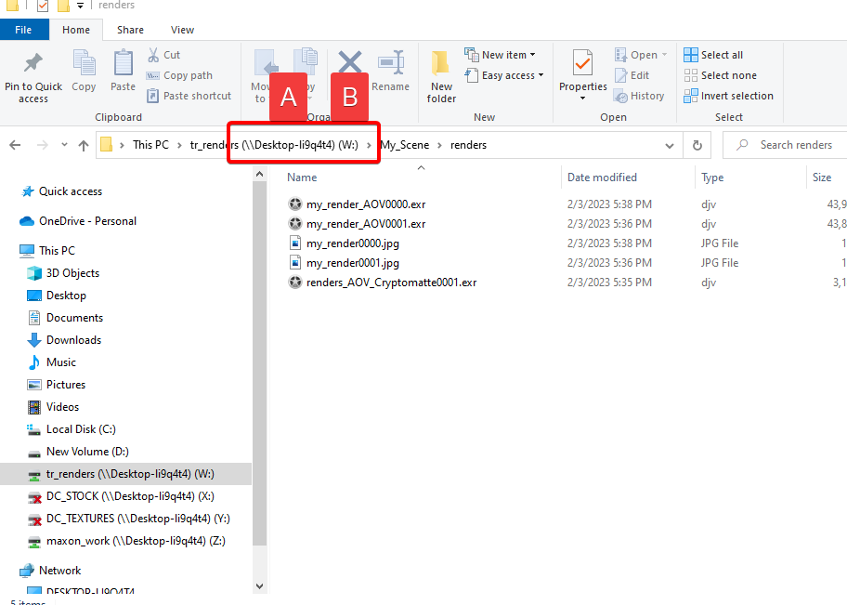Click the New folder icon
847x605 pixels.
pos(442,64)
